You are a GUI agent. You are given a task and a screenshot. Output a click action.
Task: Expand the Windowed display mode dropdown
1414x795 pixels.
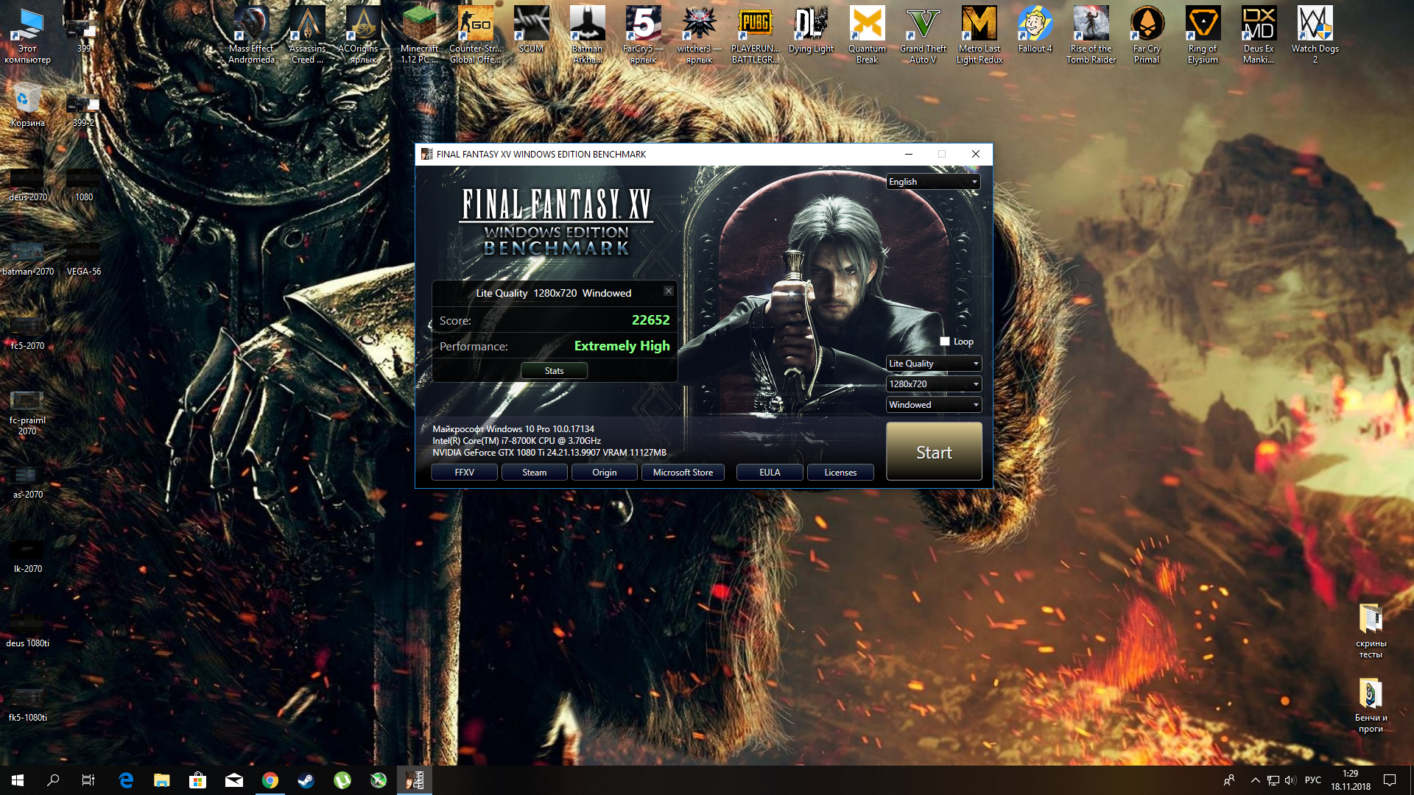point(933,405)
